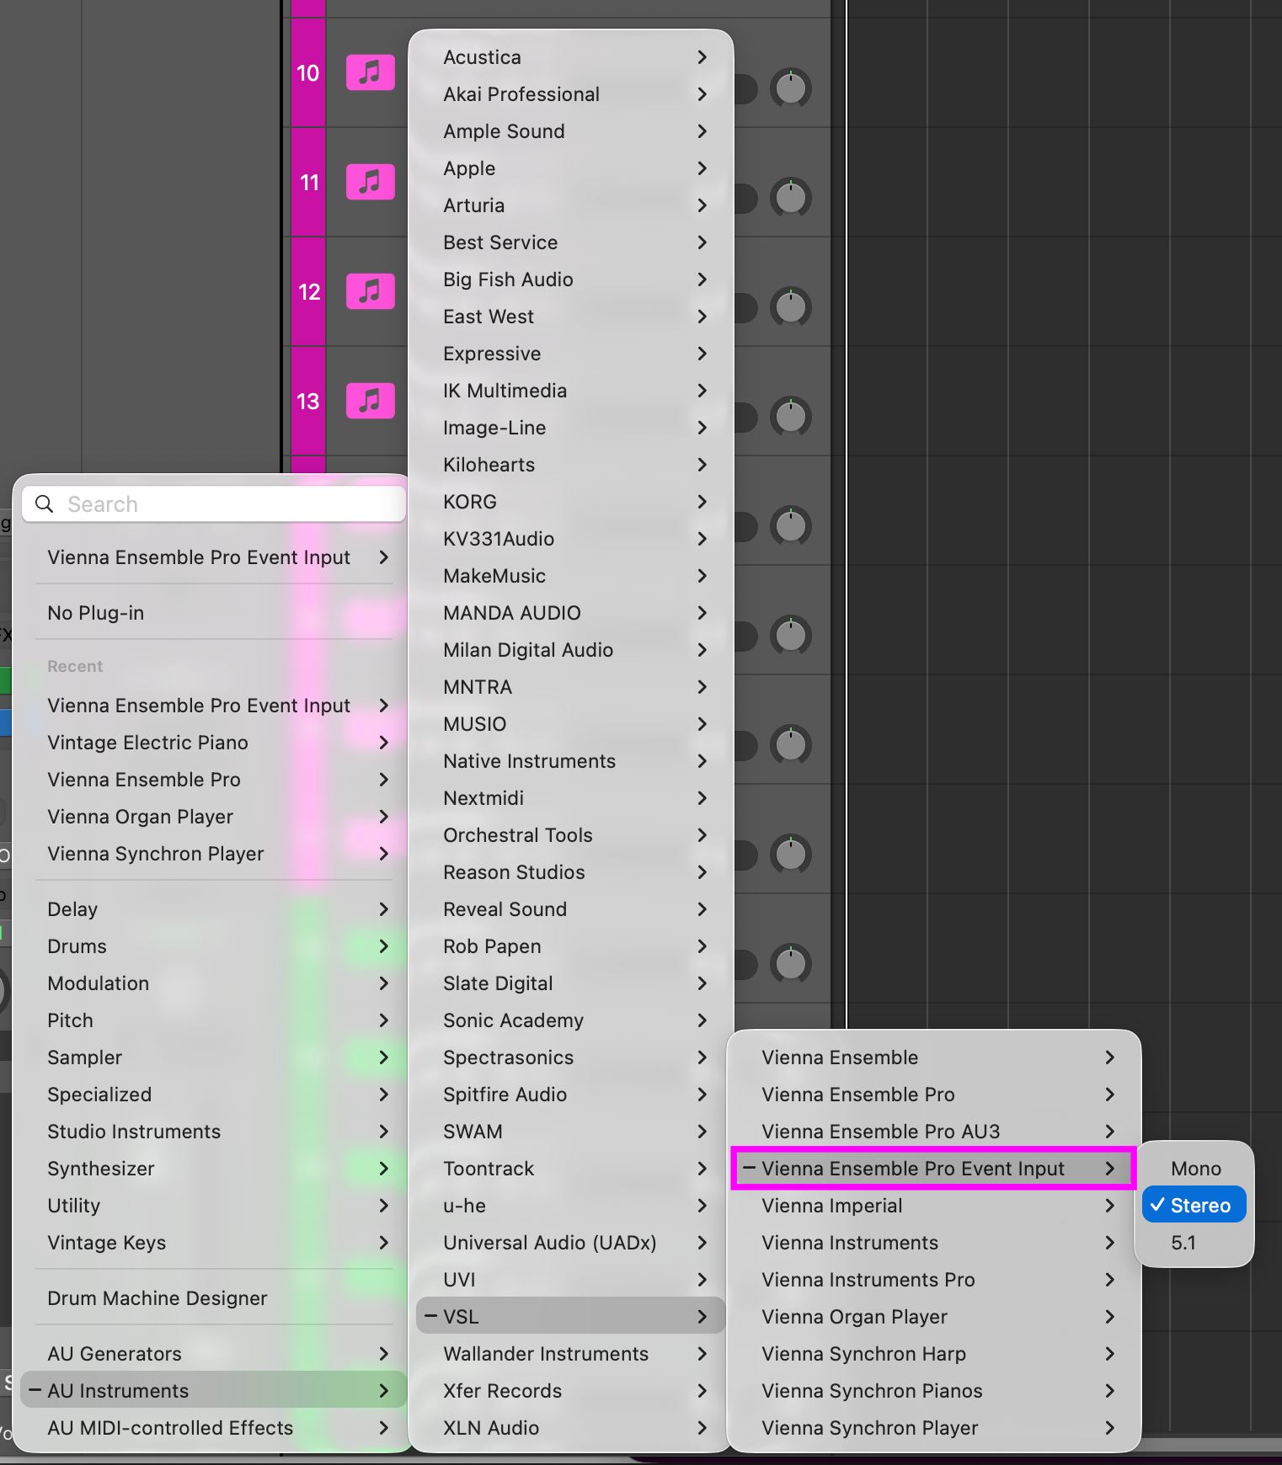The image size is (1282, 1465).
Task: Click the volume knob on track 12
Action: click(790, 307)
